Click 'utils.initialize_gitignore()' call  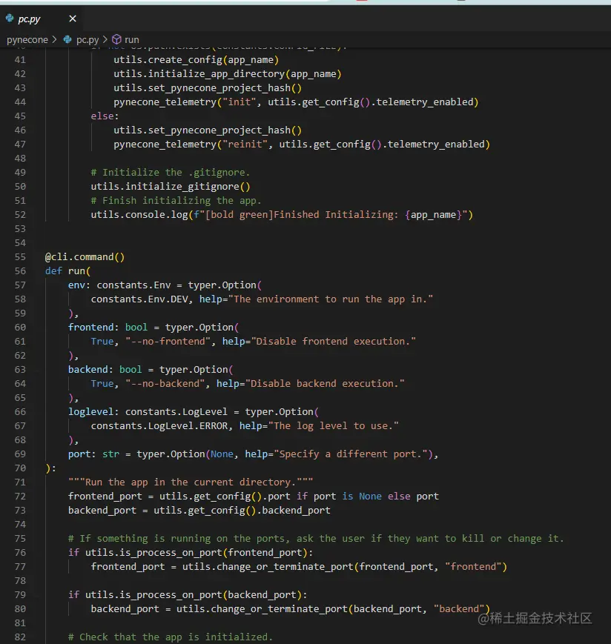[170, 187]
